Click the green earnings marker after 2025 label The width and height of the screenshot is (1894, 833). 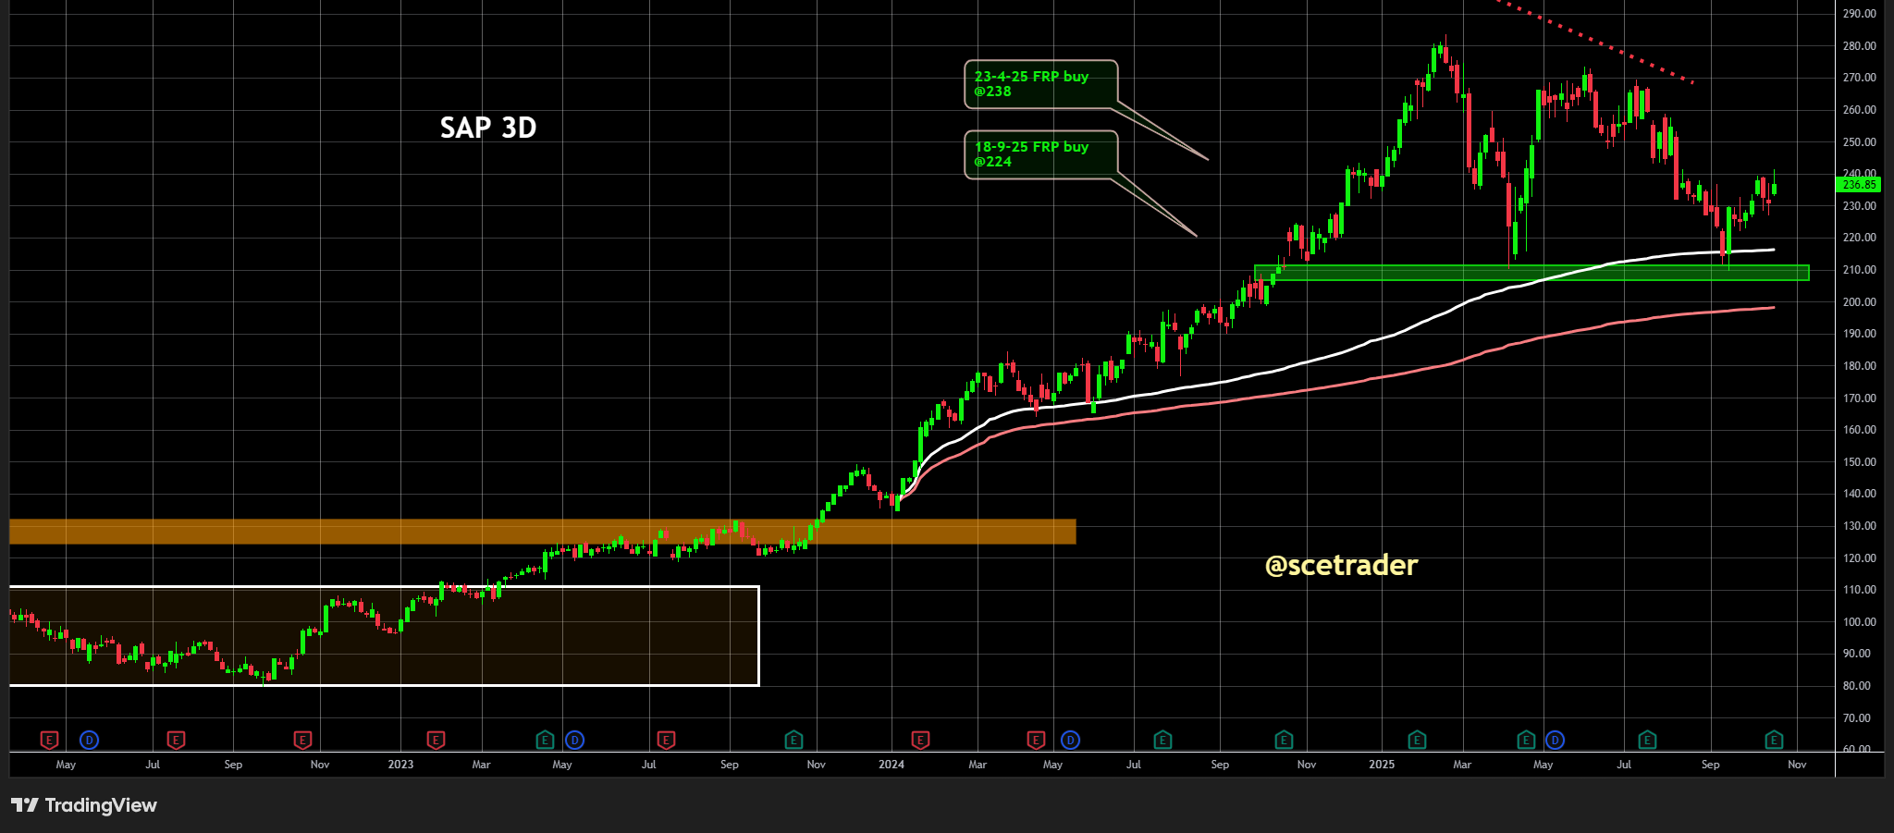click(x=1416, y=740)
